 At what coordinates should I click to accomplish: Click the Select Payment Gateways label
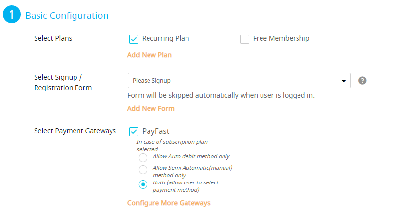pos(75,131)
